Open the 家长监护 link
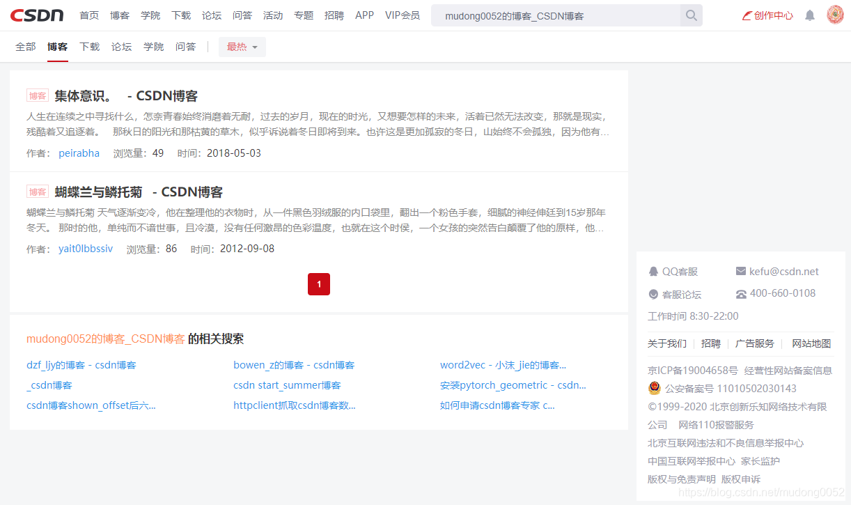The width and height of the screenshot is (851, 505). pos(760,461)
